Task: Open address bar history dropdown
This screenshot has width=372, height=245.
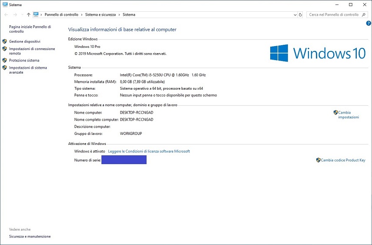Action: (295, 15)
